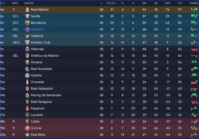Image resolution: width=199 pixels, height=139 pixels.
Task: Click the Getafe club crest
Action: (x=27, y=75)
